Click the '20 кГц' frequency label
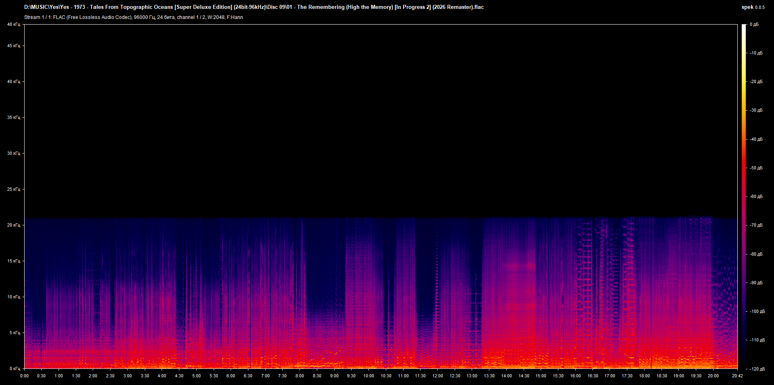 (14, 225)
